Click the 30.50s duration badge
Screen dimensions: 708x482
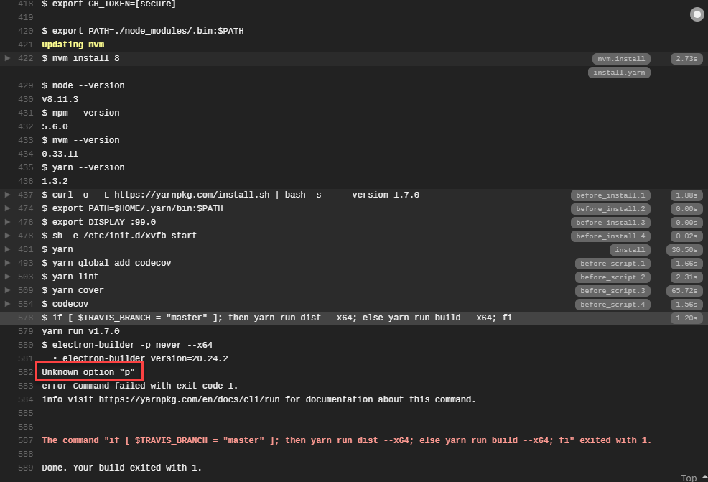tap(684, 250)
